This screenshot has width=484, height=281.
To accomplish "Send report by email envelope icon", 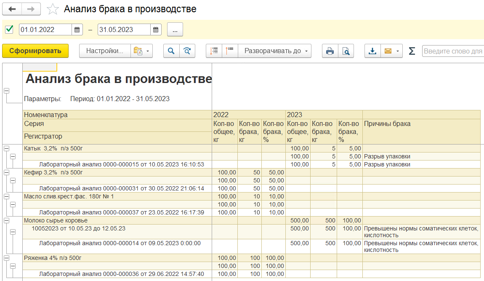I will pyautogui.click(x=388, y=51).
